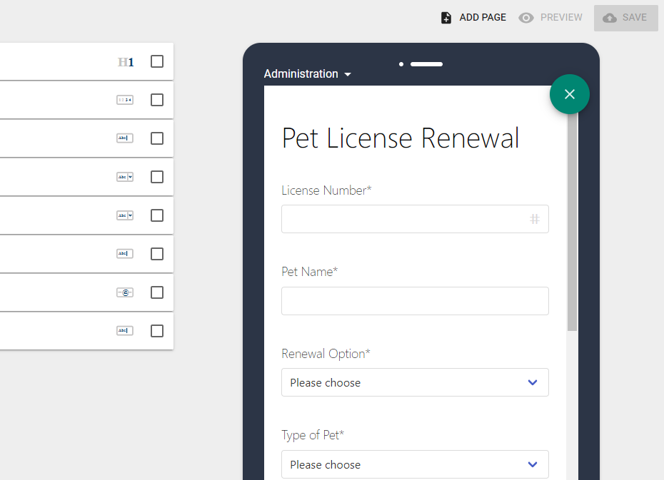This screenshot has height=480, width=664.
Task: Open the Administration dropdown
Action: pos(308,74)
